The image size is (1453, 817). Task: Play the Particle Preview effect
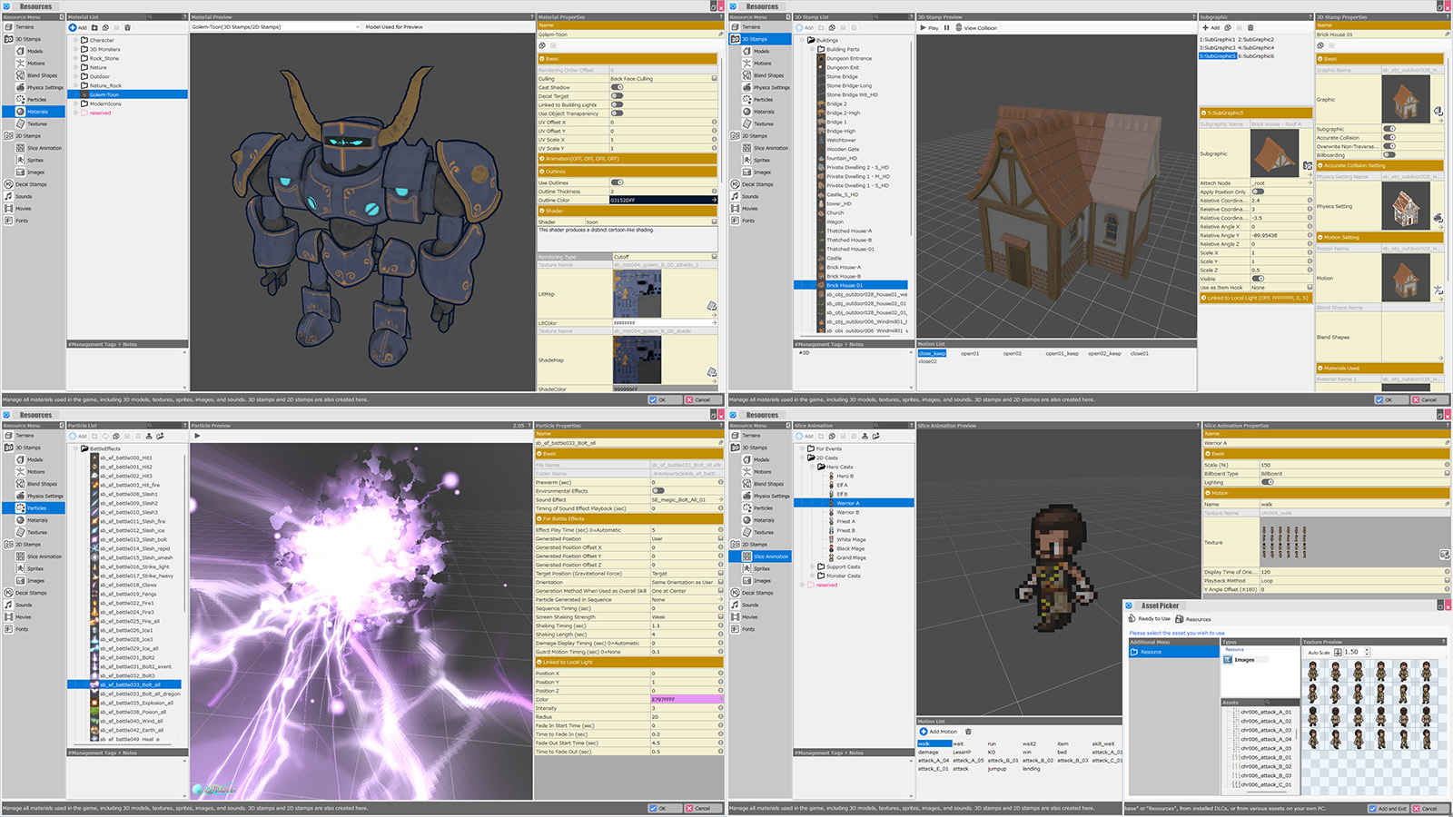tap(197, 436)
